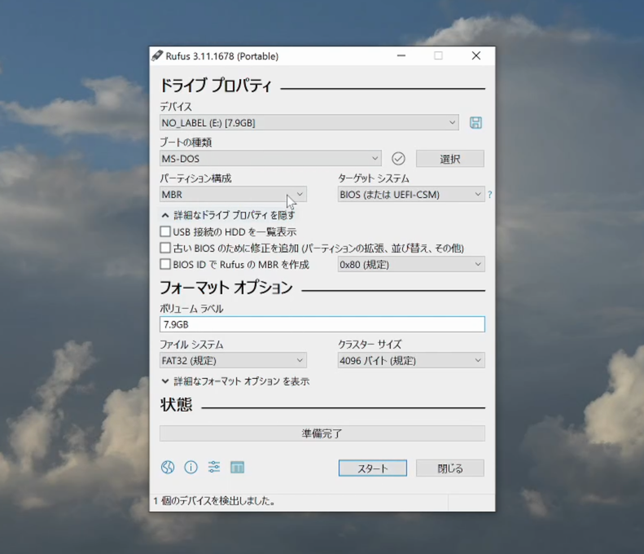Click the save disk image icon

pos(475,122)
